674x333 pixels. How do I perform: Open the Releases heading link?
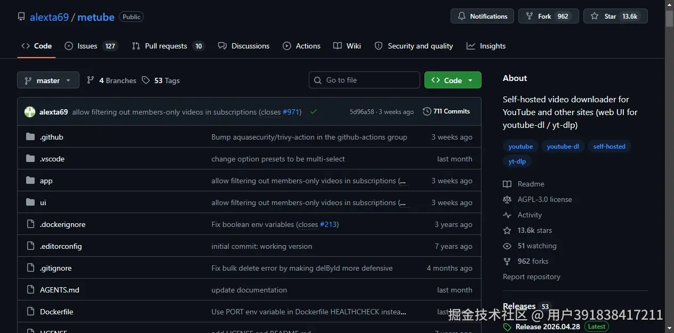click(519, 306)
